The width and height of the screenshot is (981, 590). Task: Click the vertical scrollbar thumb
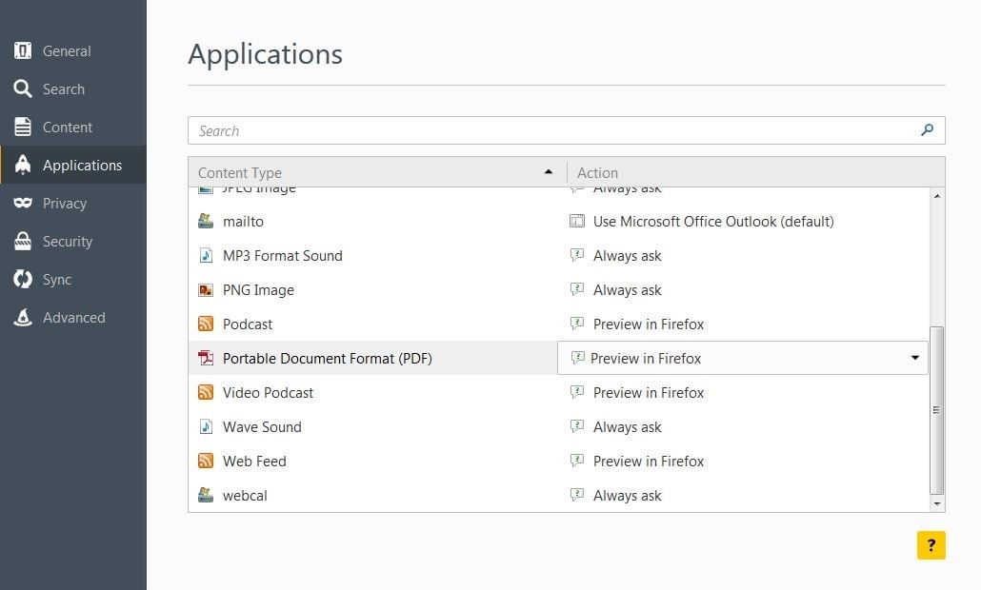[x=936, y=411]
